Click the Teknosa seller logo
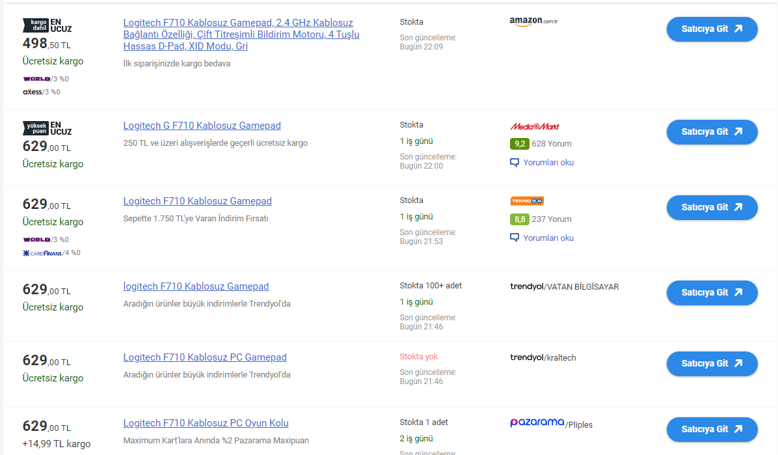This screenshot has height=455, width=778. (527, 201)
